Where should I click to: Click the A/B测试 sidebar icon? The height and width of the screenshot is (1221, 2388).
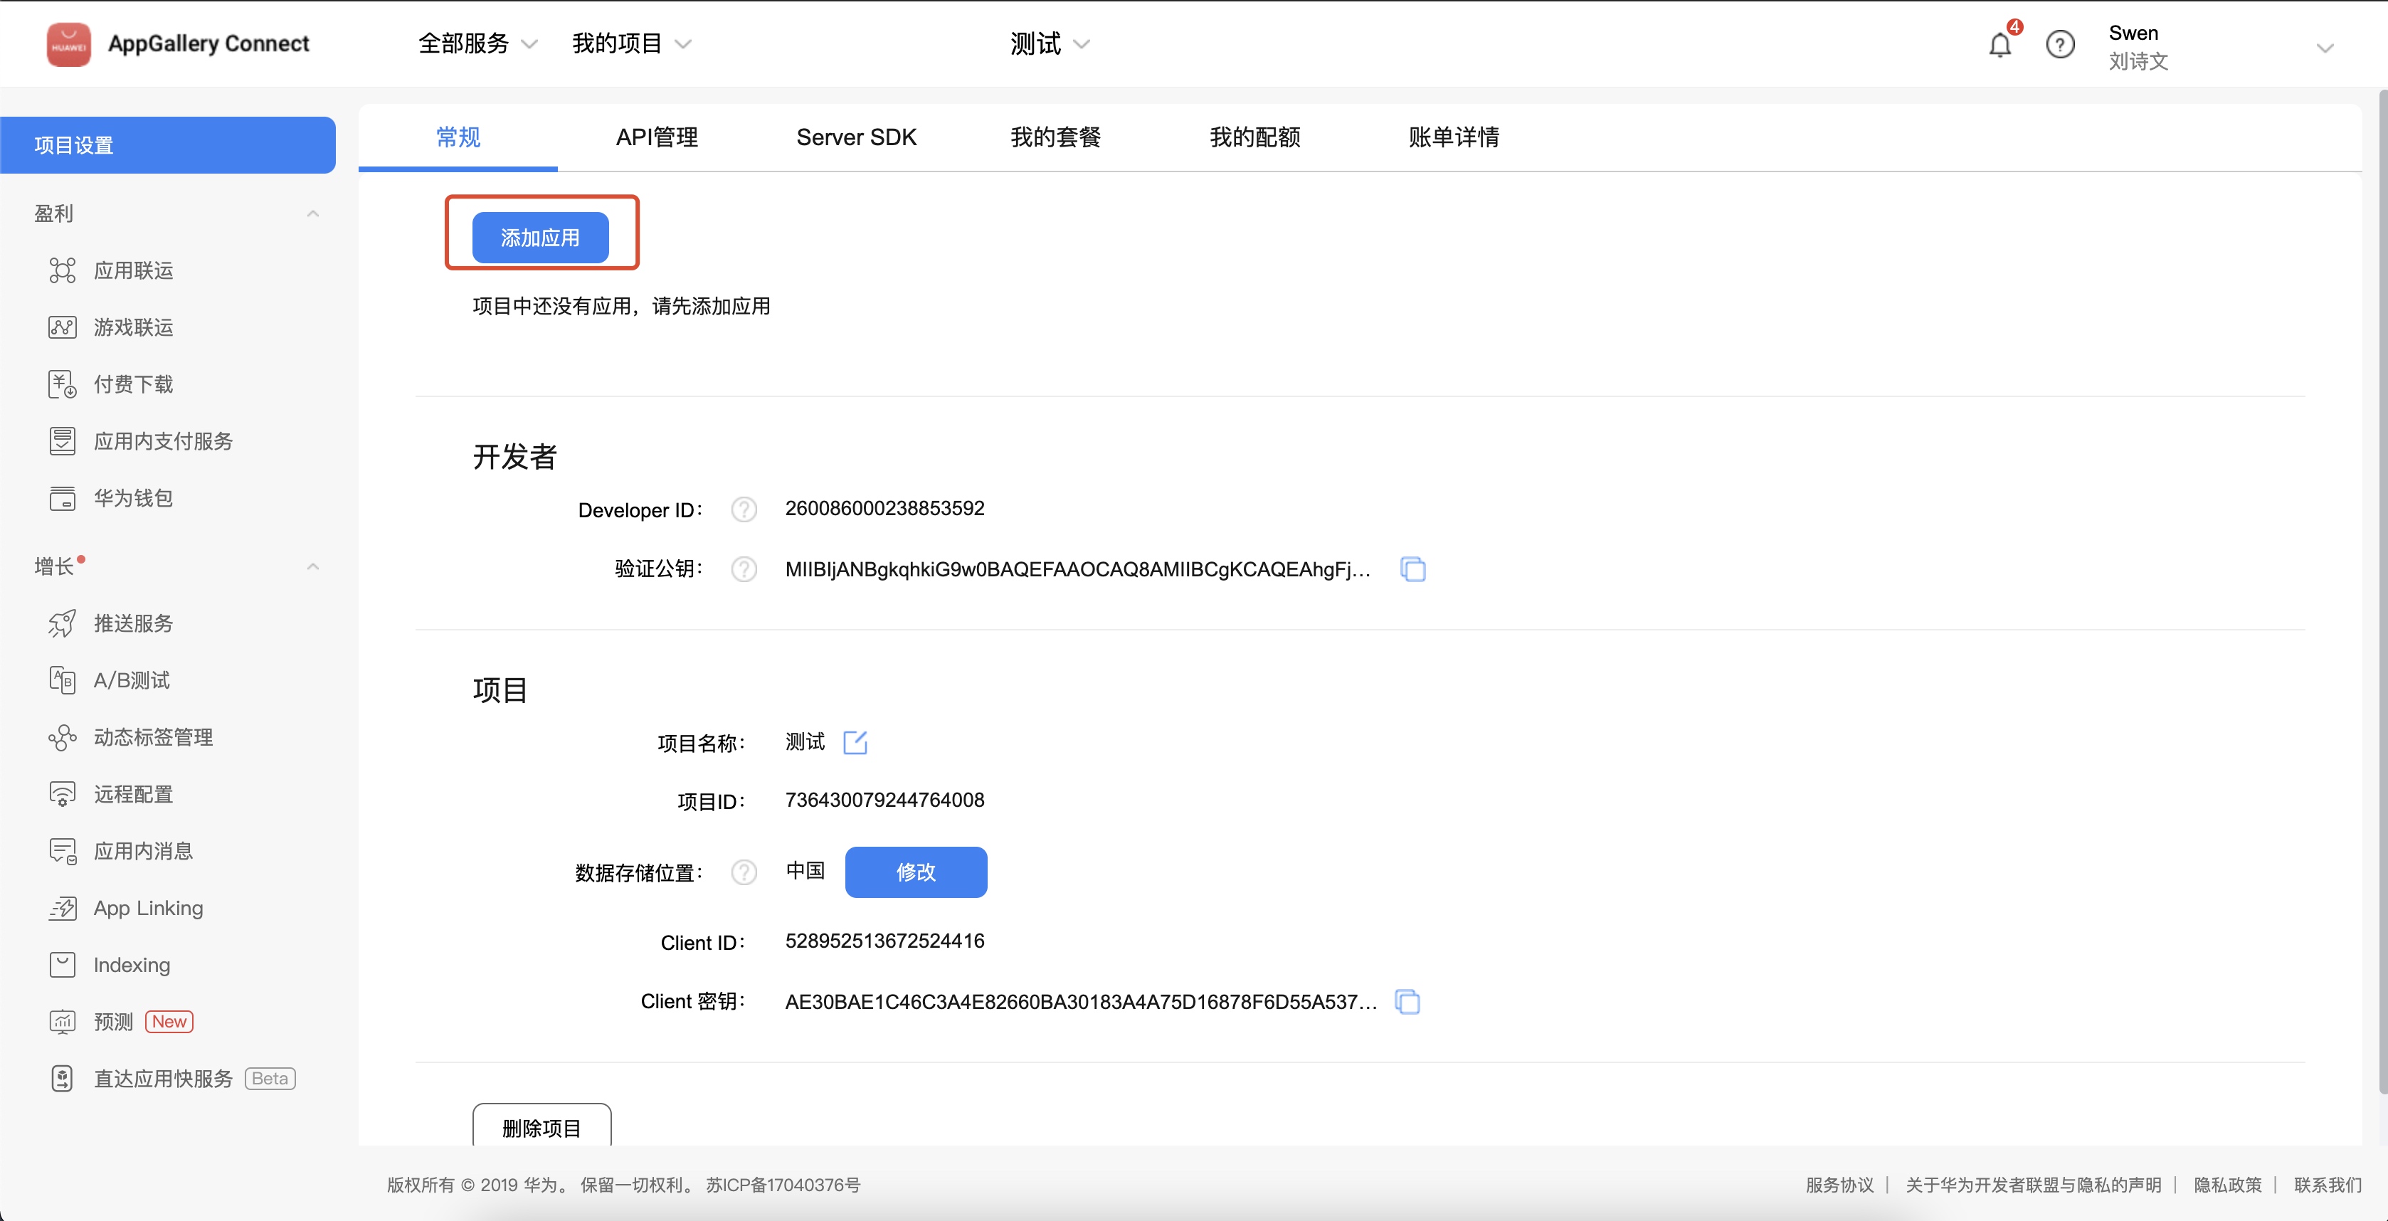coord(62,680)
